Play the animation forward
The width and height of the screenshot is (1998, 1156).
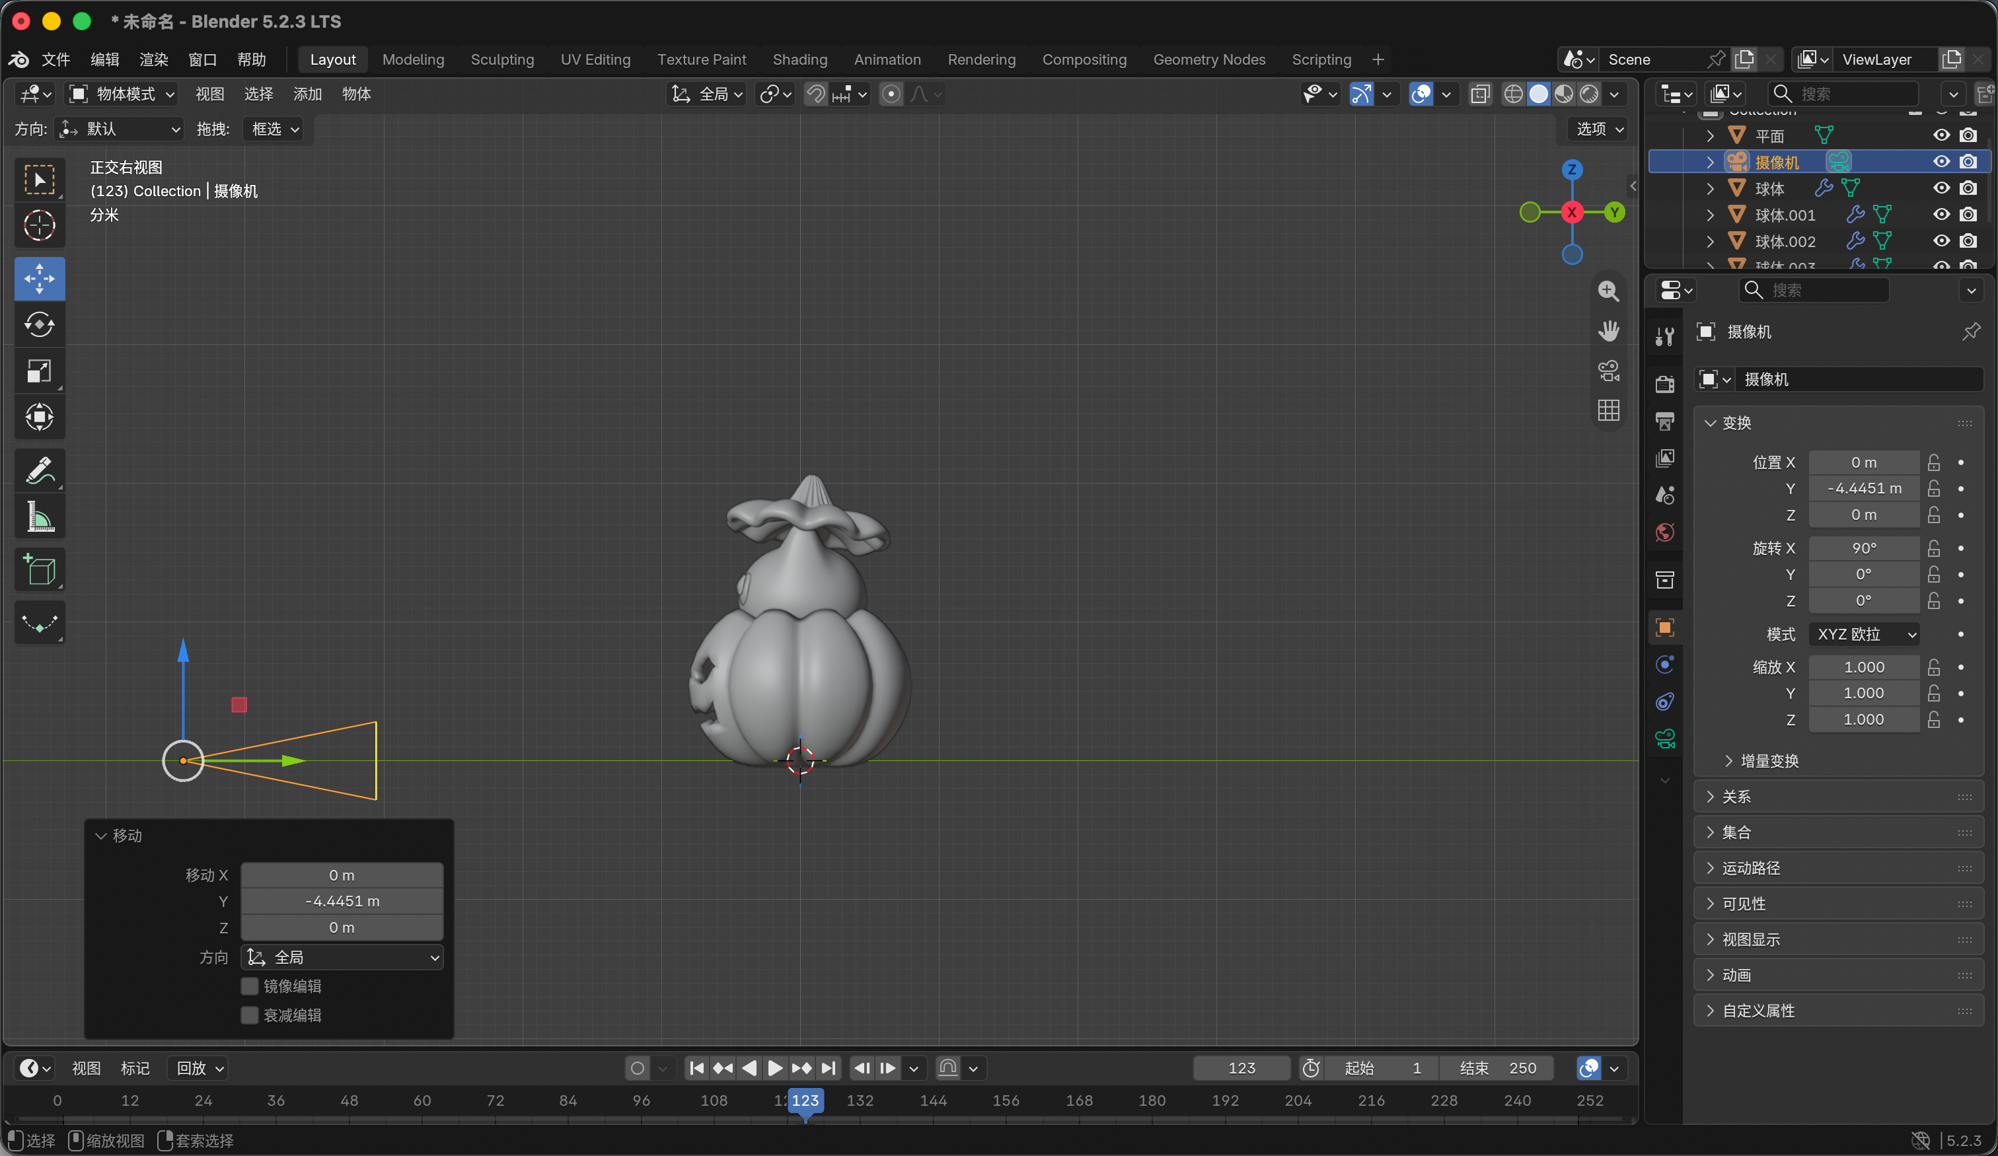tap(774, 1069)
